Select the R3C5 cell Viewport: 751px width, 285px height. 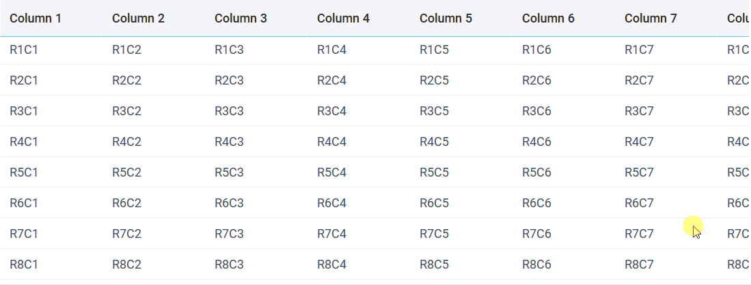pyautogui.click(x=434, y=110)
